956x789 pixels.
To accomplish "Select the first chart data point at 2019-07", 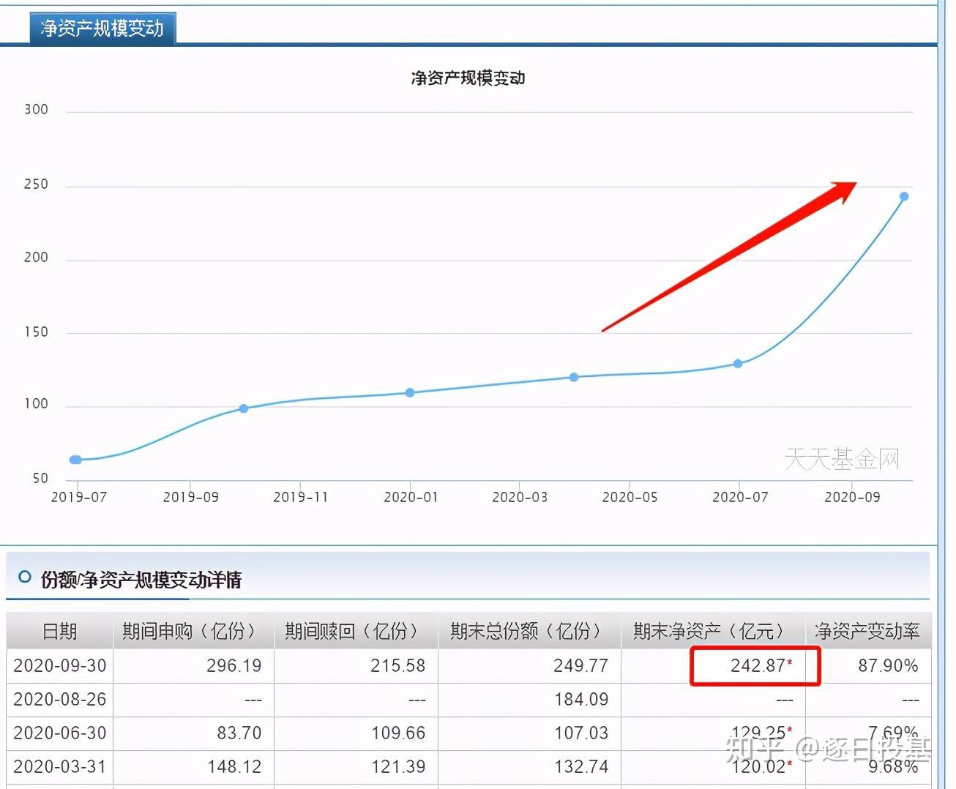I will [75, 460].
